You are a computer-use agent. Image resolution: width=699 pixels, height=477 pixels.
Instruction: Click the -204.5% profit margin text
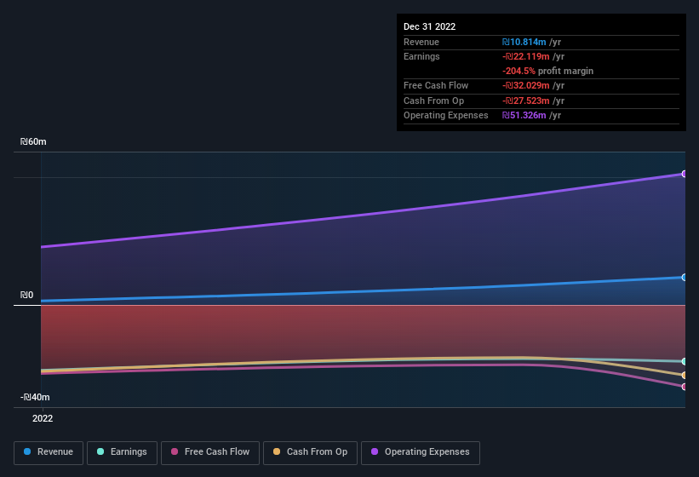pyautogui.click(x=548, y=71)
